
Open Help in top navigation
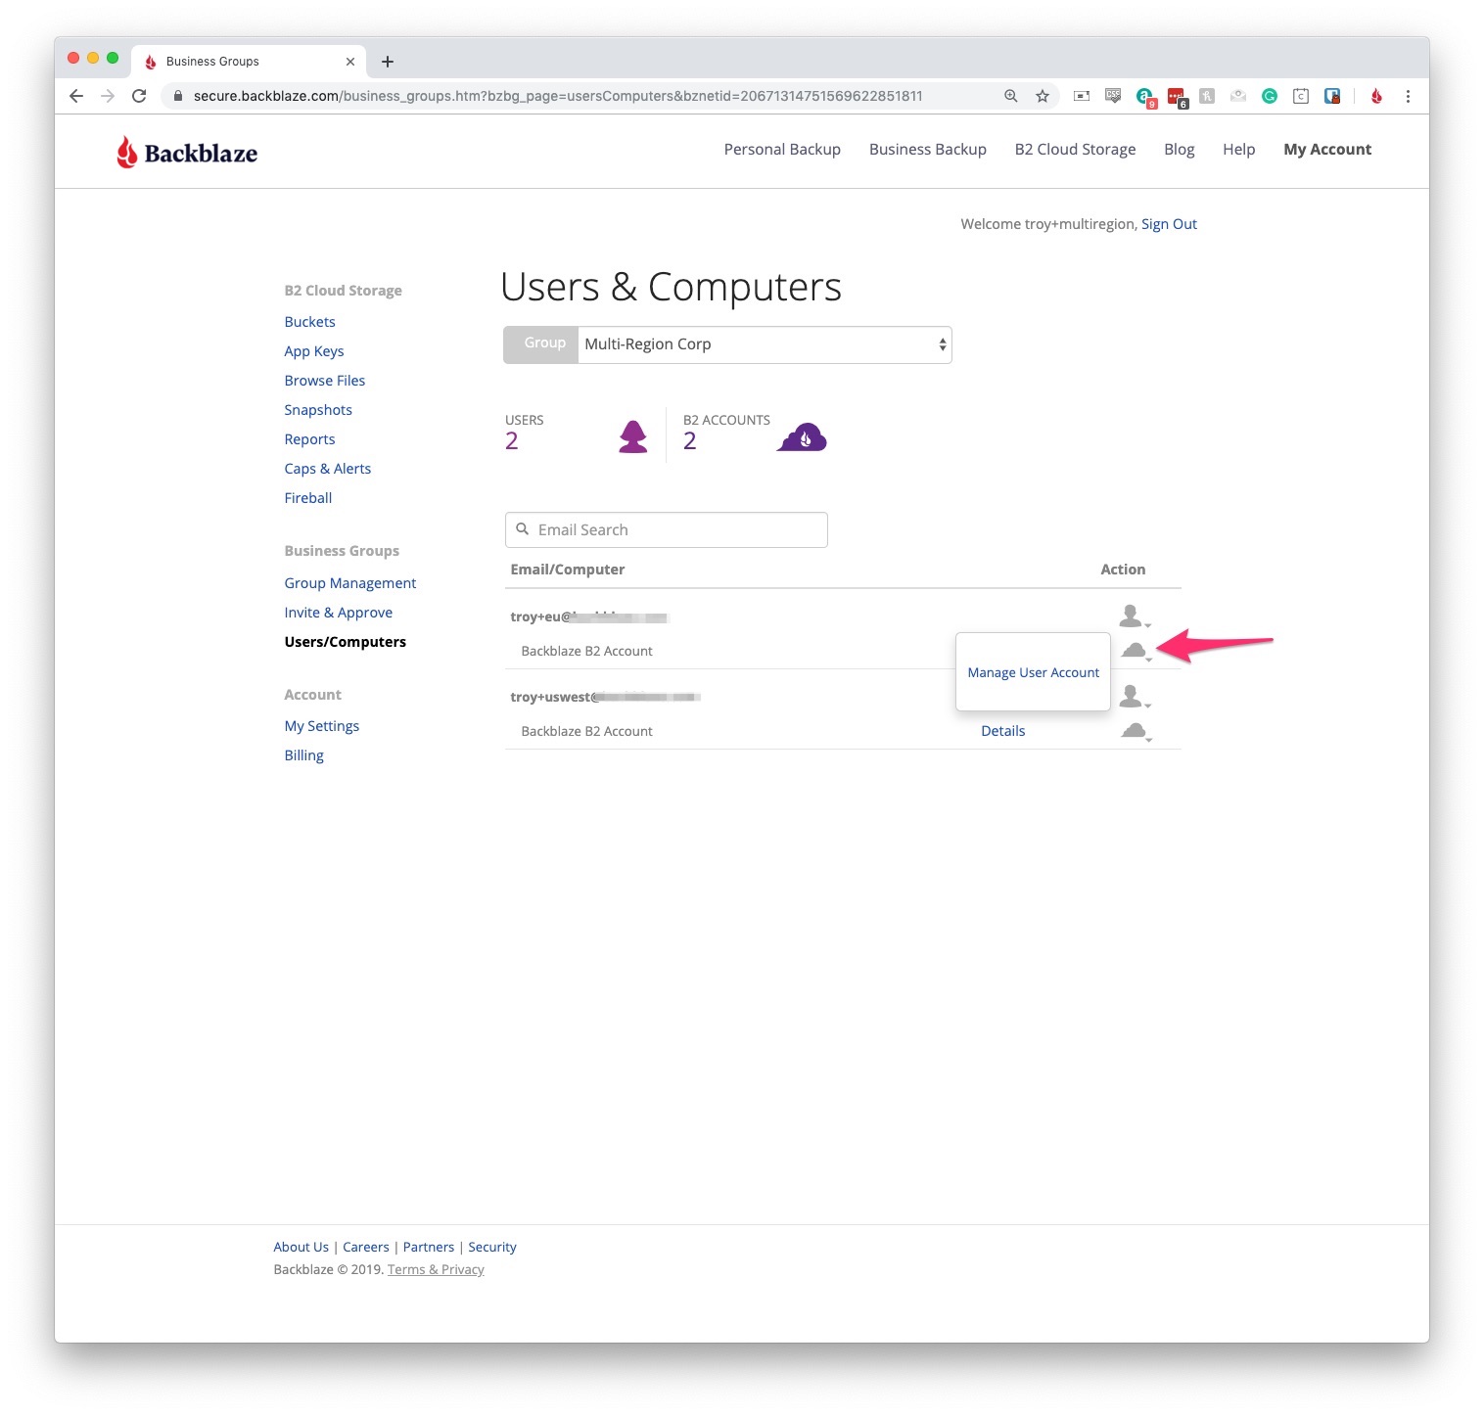pos(1239,149)
